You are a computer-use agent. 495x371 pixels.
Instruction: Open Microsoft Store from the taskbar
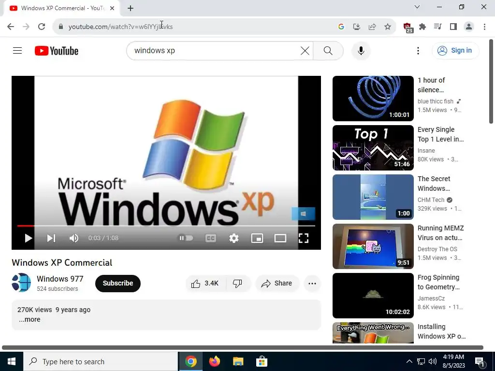[262, 361]
